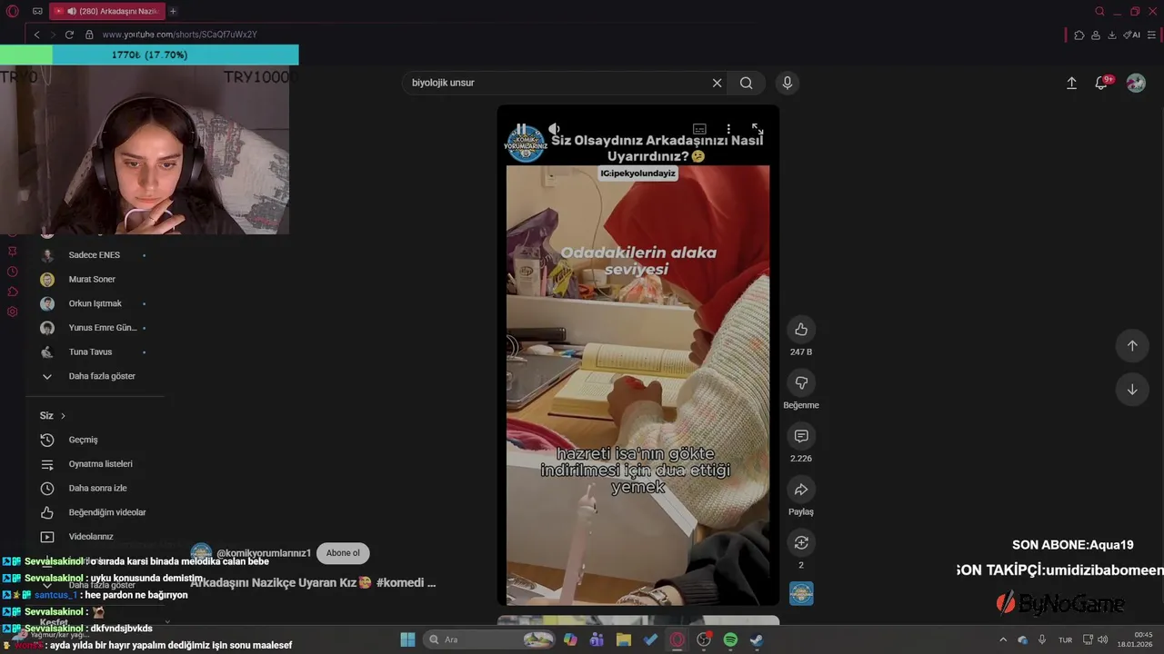1164x654 pixels.
Task: Open Yunus Emre Gün... subscription
Action: (x=103, y=328)
